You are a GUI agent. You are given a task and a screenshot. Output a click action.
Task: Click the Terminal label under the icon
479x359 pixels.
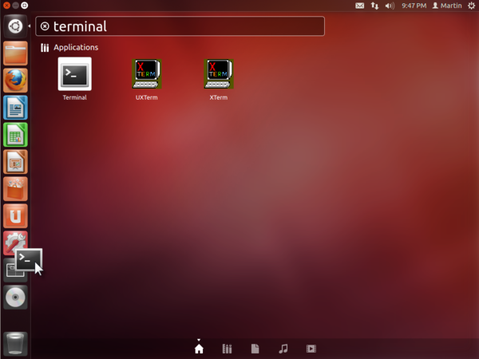[x=74, y=97]
